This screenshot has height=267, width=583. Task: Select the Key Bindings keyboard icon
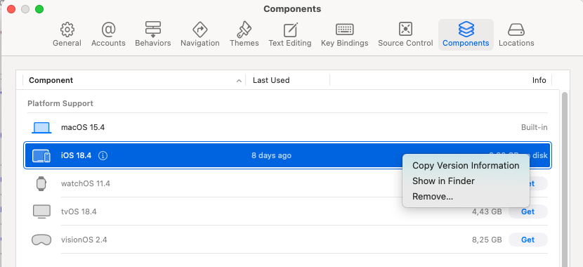coord(345,30)
